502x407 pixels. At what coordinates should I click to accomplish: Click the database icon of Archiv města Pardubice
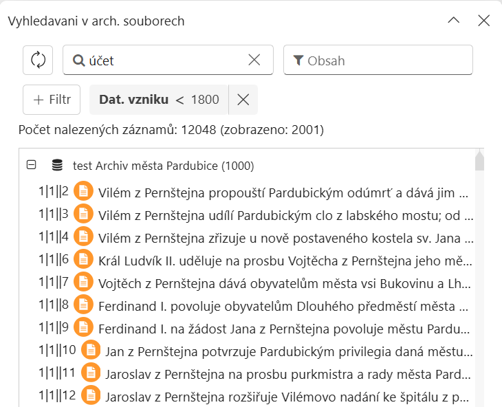pos(58,166)
